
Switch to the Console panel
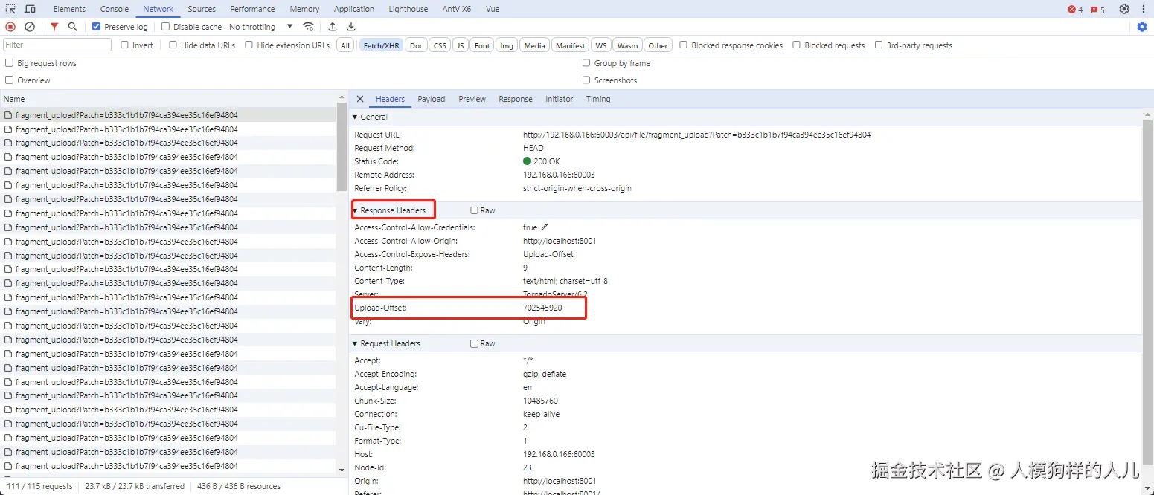click(x=115, y=9)
